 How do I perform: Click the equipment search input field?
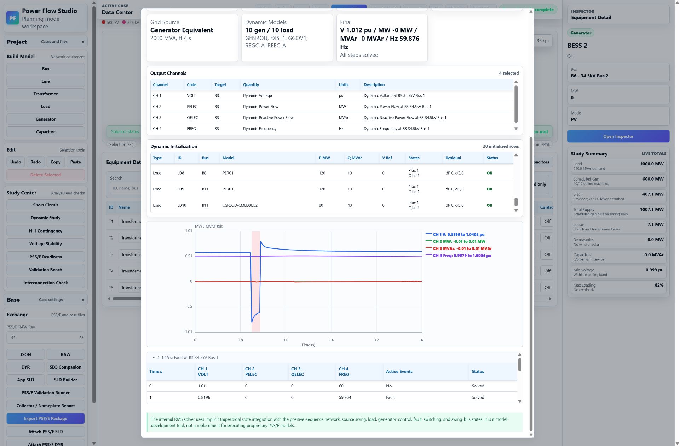click(x=126, y=188)
